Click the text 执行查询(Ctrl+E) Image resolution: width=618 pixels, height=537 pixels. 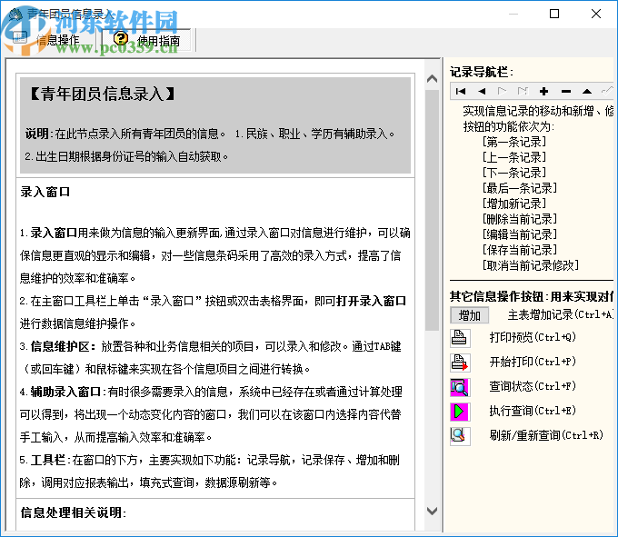533,411
